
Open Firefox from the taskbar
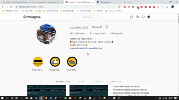(x=46, y=98)
